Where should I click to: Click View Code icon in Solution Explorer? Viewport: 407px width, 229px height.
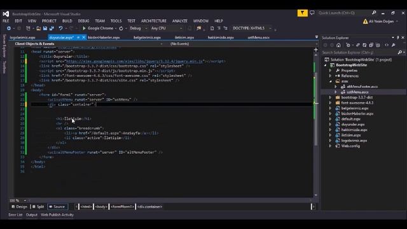coord(387,45)
